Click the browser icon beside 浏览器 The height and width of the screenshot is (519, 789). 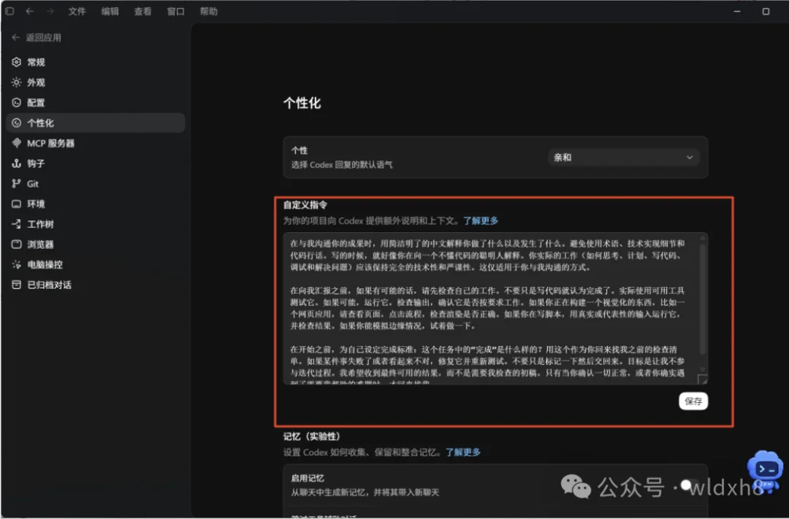click(x=17, y=245)
